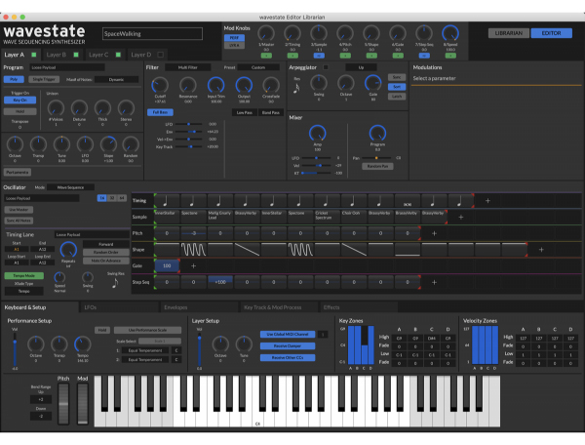Click the SpaceWalking performance name field
The image size is (585, 445).
[152, 33]
